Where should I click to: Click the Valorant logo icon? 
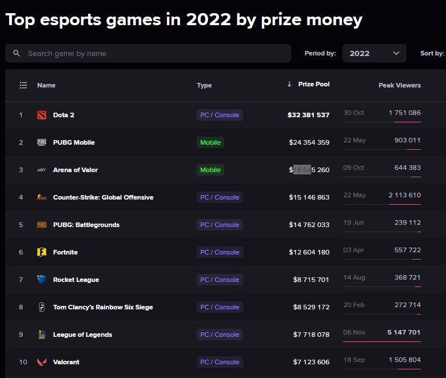[41, 362]
